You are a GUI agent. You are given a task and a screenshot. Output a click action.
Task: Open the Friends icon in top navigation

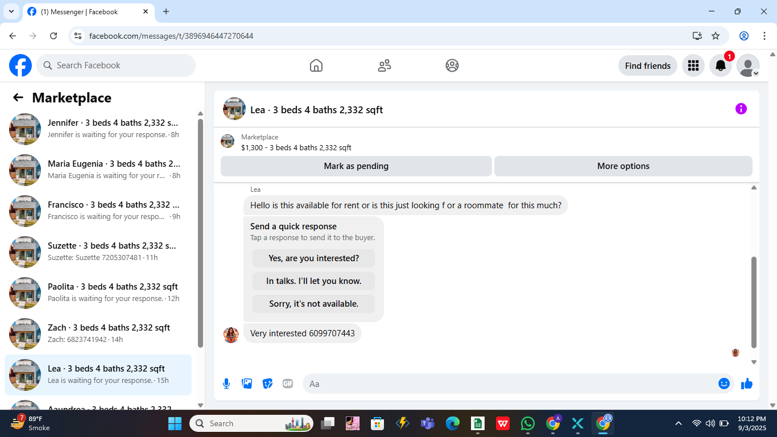pos(385,65)
